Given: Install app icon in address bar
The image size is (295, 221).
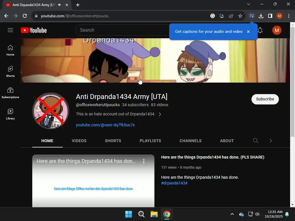Looking at the screenshot, I should click(x=222, y=16).
